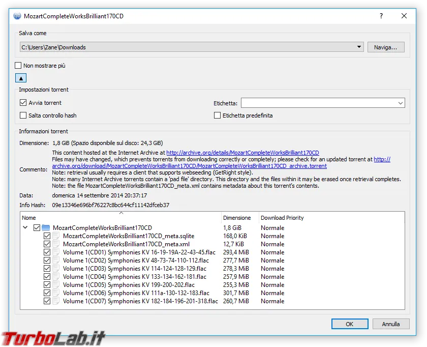Enable 'Etichetta predefinita' checkbox
The width and height of the screenshot is (427, 347).
click(217, 115)
